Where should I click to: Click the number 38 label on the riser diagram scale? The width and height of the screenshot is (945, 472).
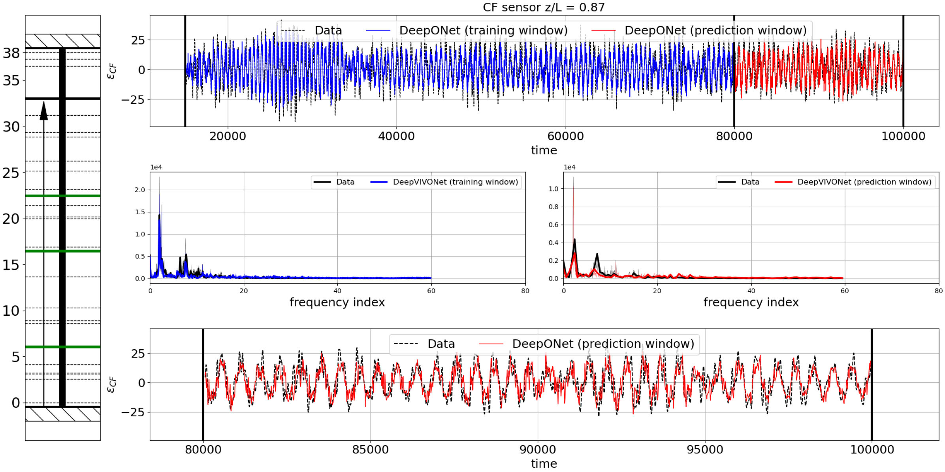[x=11, y=53]
